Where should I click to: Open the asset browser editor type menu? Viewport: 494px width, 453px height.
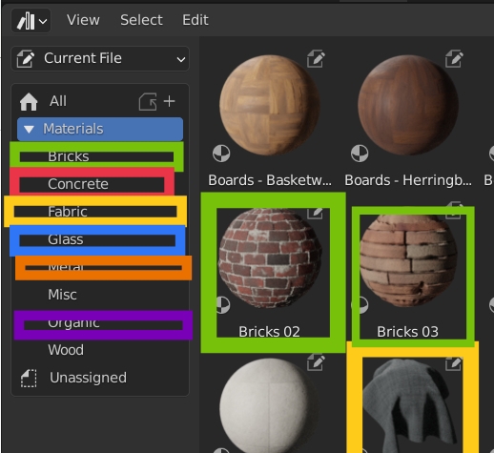tap(31, 21)
